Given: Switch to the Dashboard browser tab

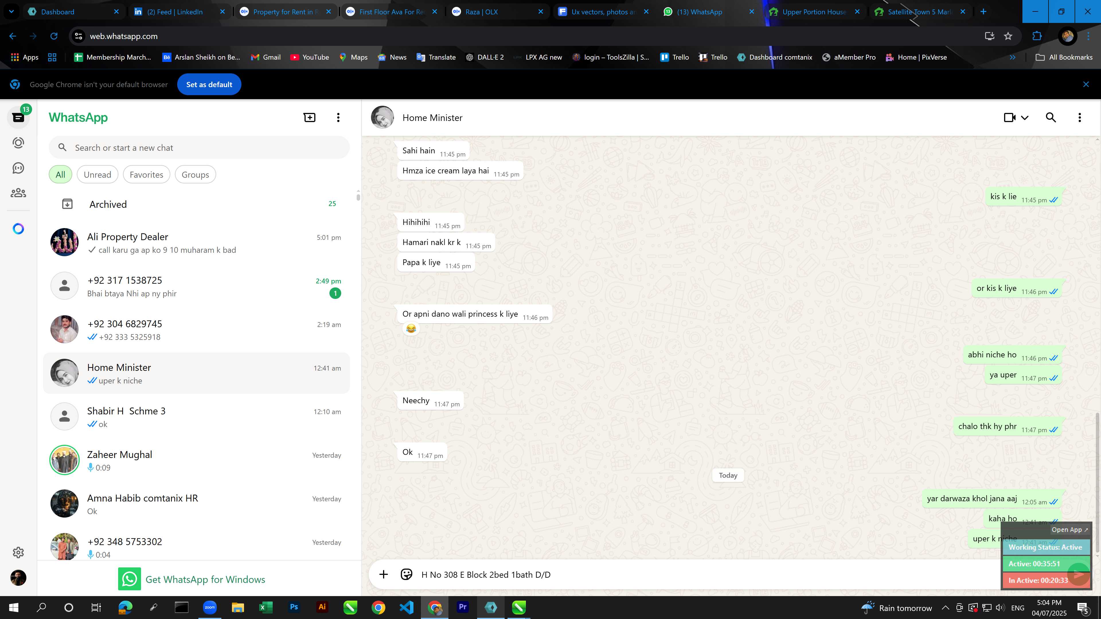Looking at the screenshot, I should click(73, 11).
